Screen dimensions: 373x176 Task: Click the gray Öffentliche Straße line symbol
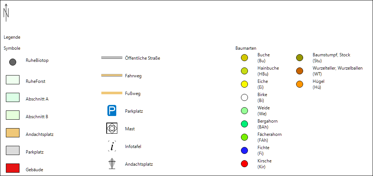click(x=112, y=58)
